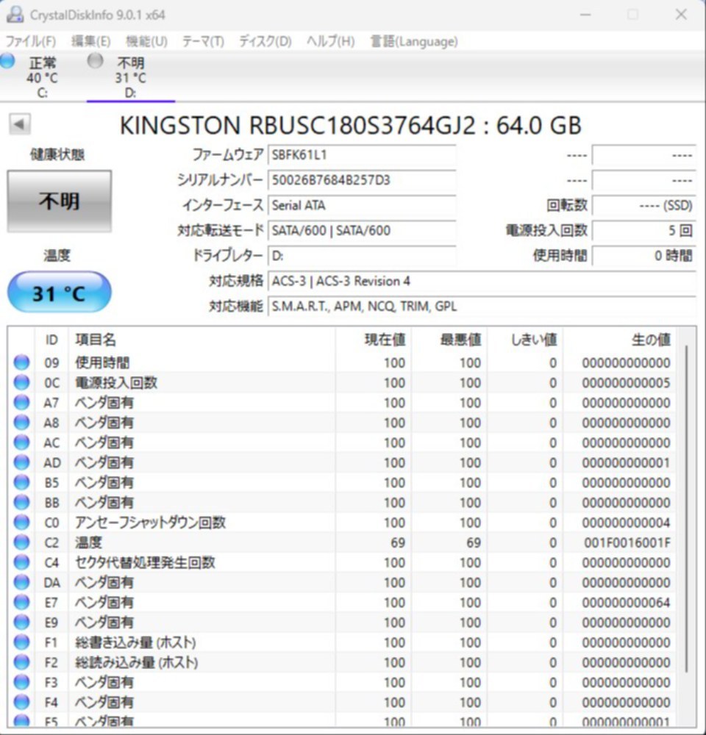
Task: Open the ディスク(D) menu
Action: coord(265,41)
